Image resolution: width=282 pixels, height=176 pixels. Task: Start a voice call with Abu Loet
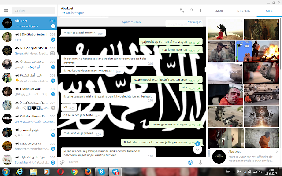coord(182,11)
